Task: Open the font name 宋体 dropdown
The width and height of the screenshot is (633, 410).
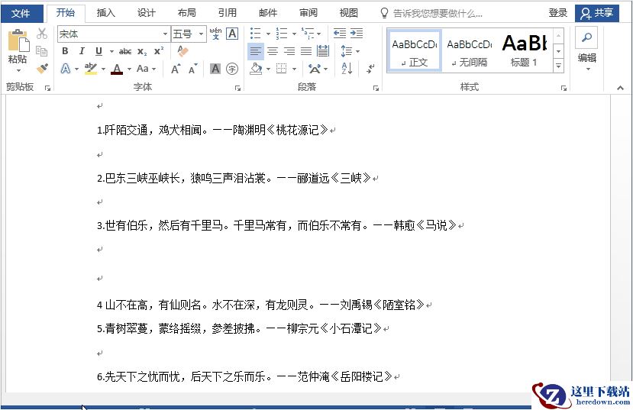Action: (165, 34)
